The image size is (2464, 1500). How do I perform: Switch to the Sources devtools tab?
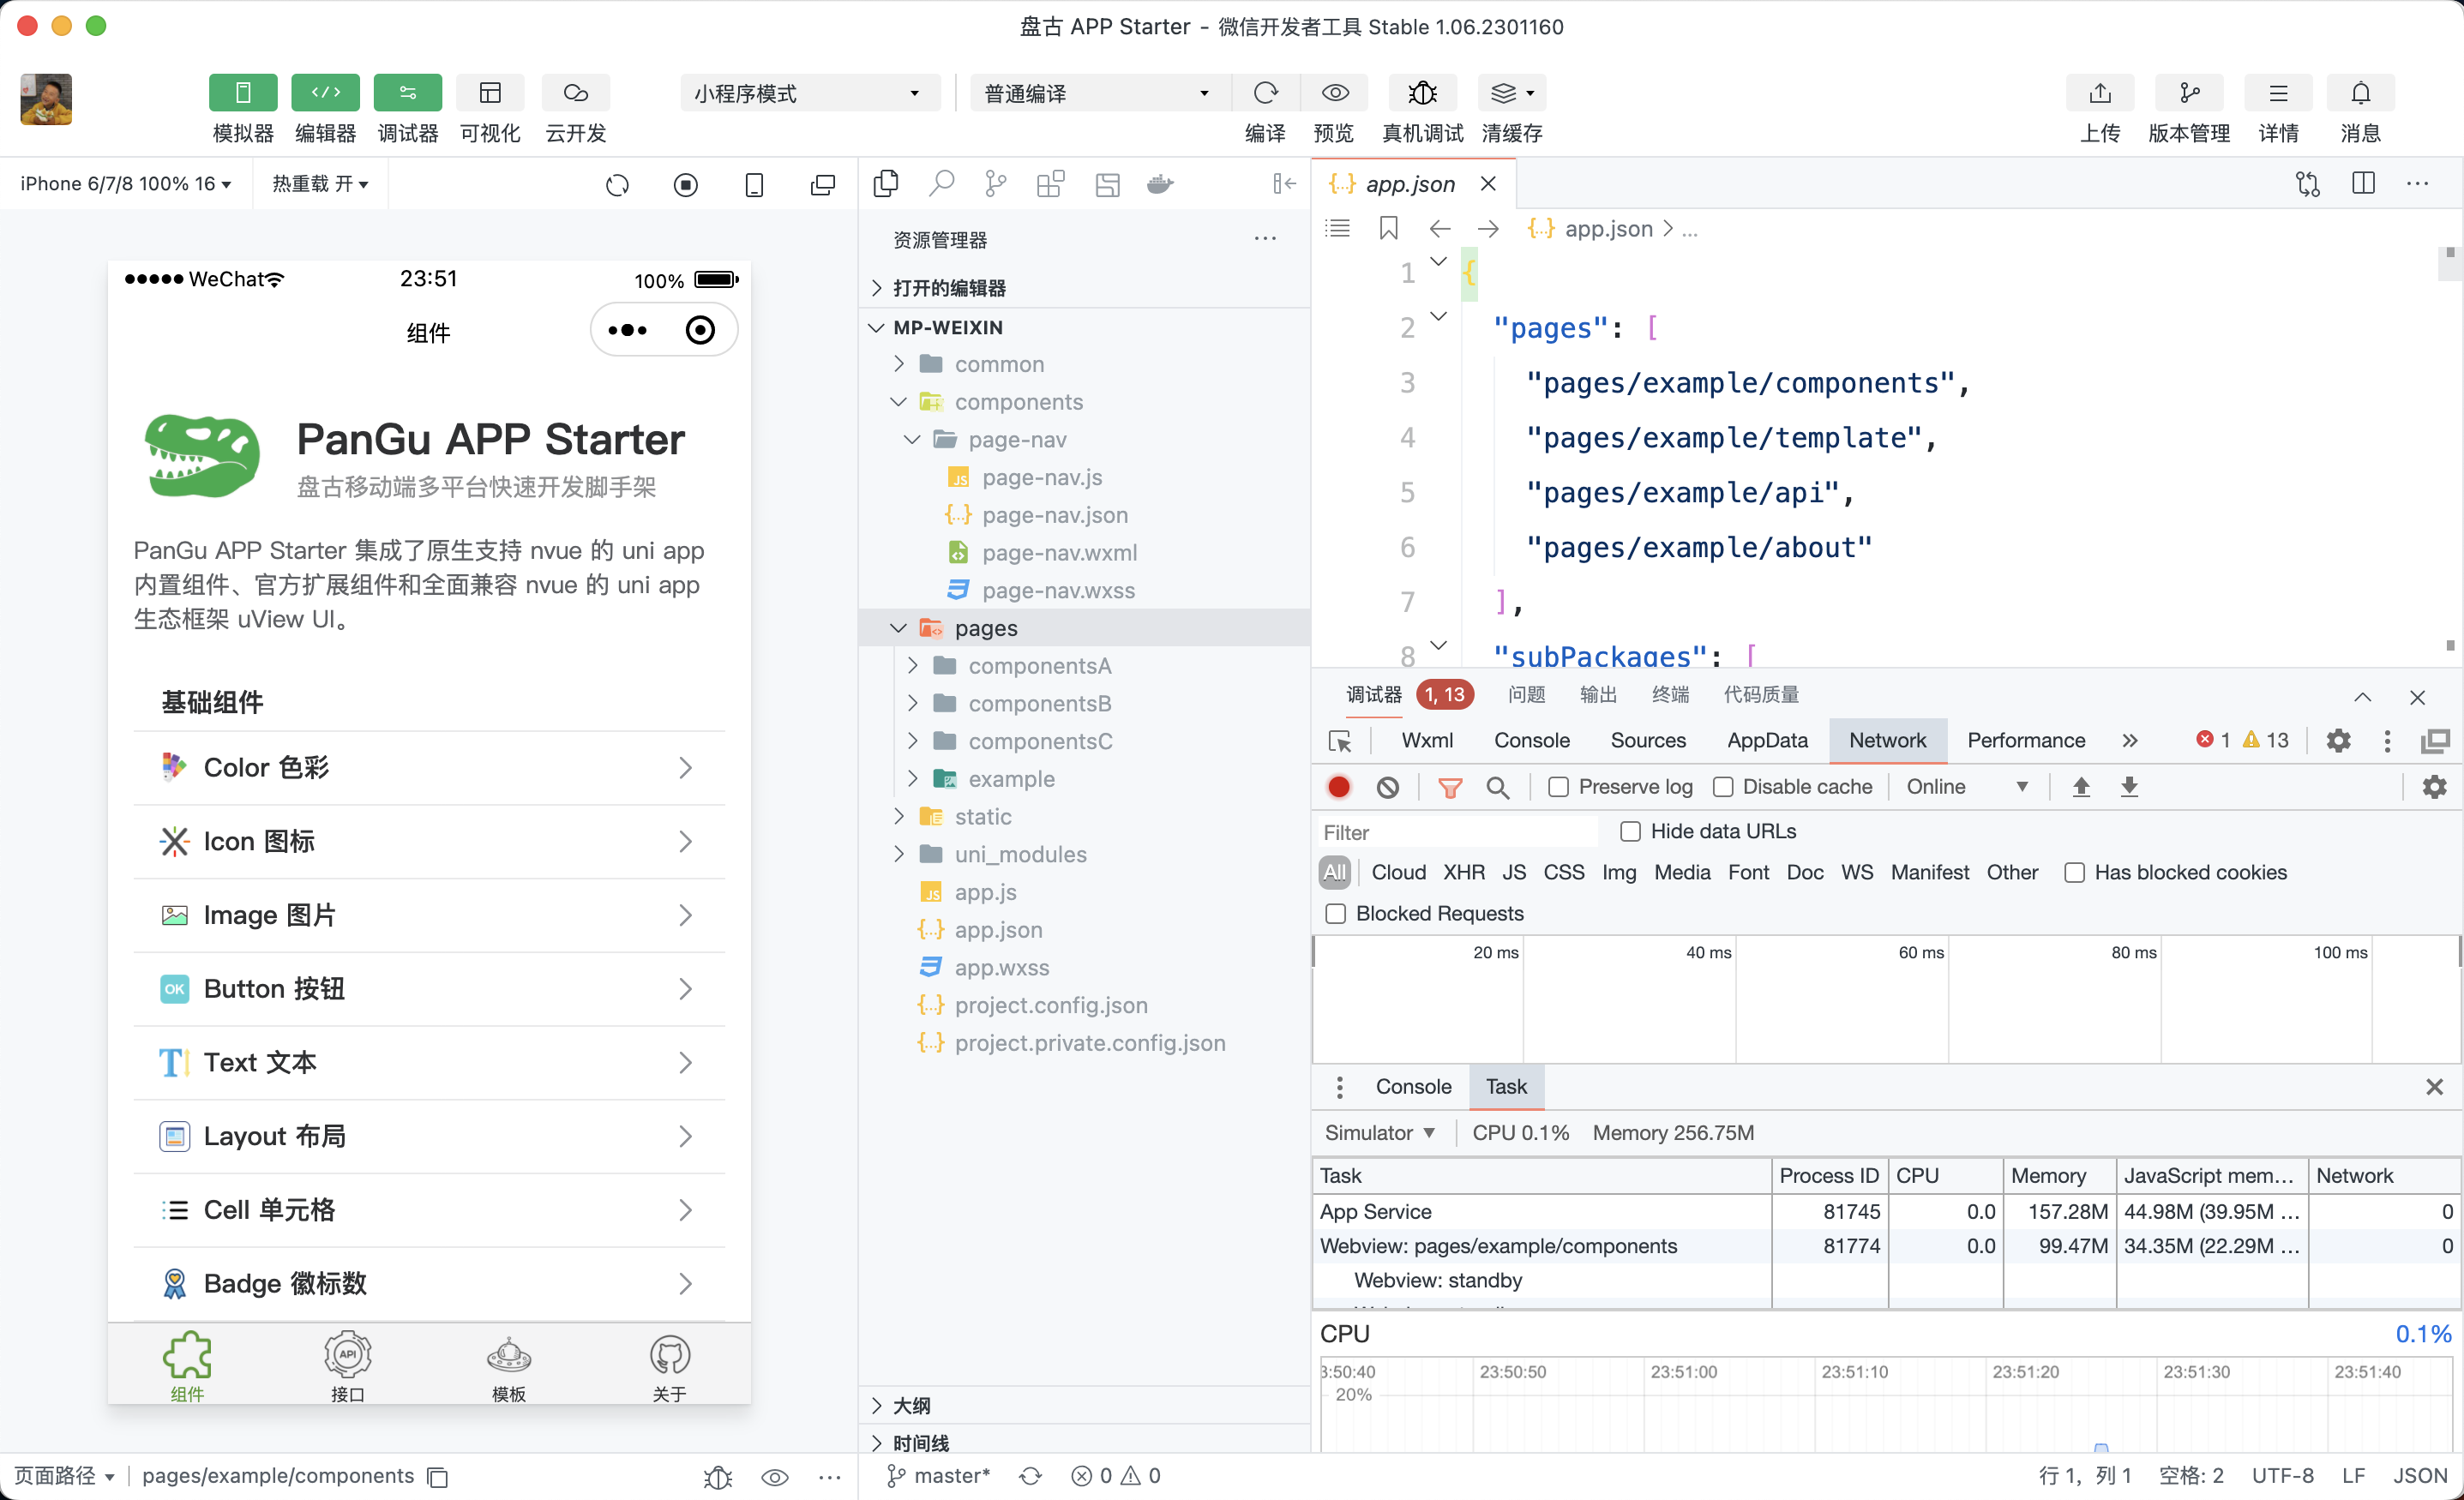tap(1648, 740)
